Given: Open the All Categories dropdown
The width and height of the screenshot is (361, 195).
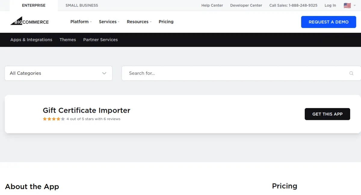Looking at the screenshot, I should (58, 73).
